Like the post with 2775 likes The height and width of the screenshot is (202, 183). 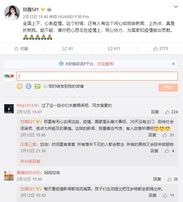point(155,49)
